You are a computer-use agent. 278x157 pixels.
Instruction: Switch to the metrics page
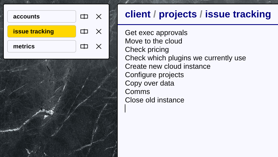point(42,46)
